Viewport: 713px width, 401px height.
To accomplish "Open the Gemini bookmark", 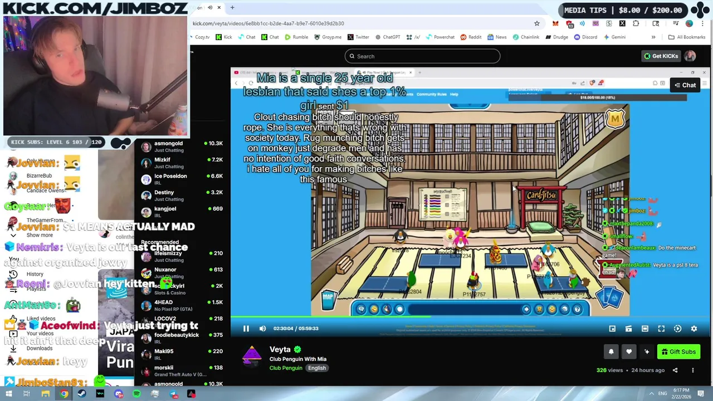I will click(x=613, y=37).
